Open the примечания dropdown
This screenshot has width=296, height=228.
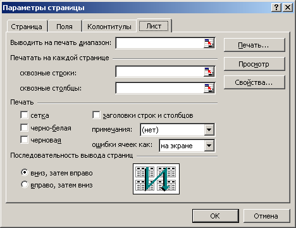[x=209, y=129]
